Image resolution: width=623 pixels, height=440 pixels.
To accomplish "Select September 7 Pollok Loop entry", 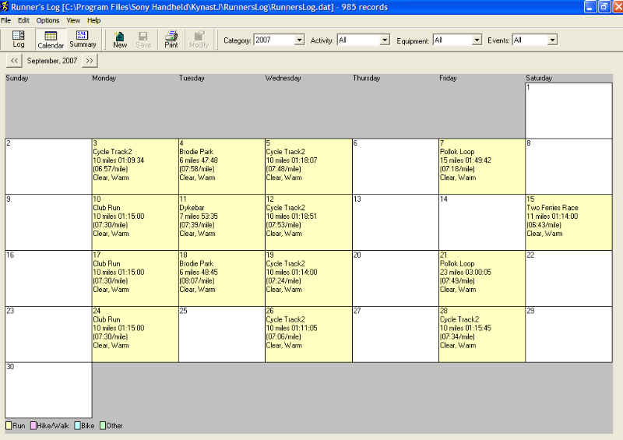I will point(482,167).
